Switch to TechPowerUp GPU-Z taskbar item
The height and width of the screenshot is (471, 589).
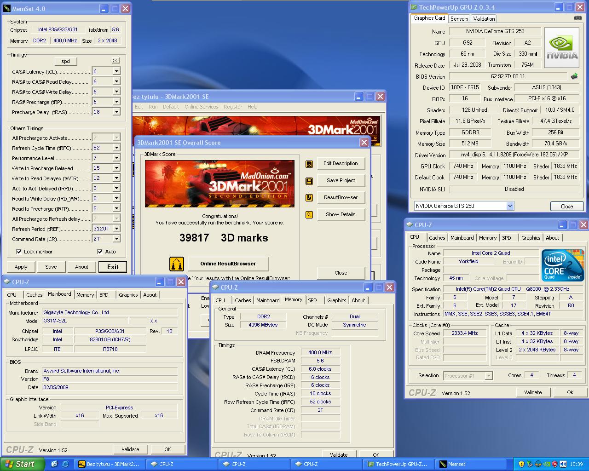[x=399, y=464]
